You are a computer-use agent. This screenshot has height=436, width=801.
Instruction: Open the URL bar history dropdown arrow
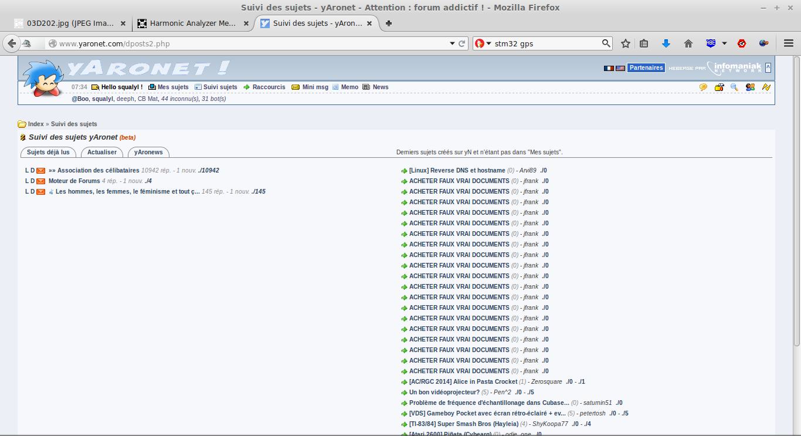pos(452,43)
